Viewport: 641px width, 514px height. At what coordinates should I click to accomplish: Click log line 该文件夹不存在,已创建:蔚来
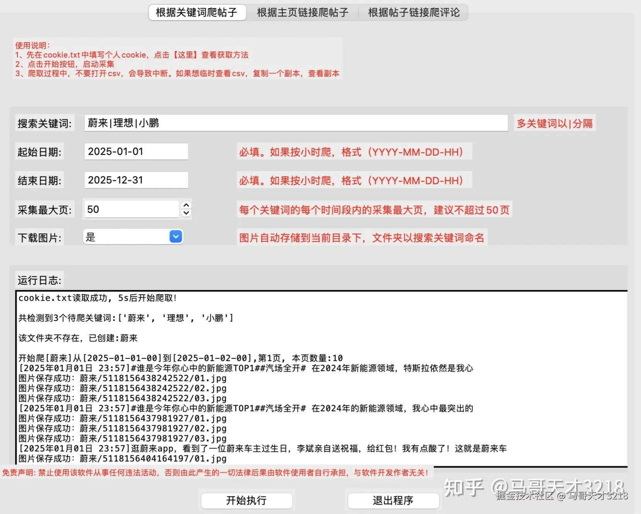[78, 338]
